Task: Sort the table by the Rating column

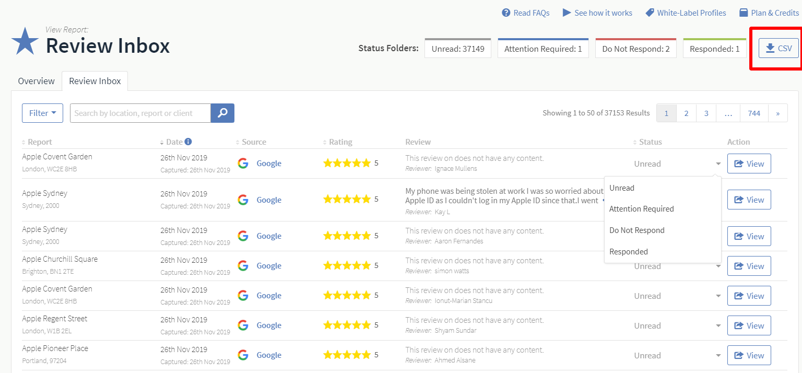Action: click(338, 142)
